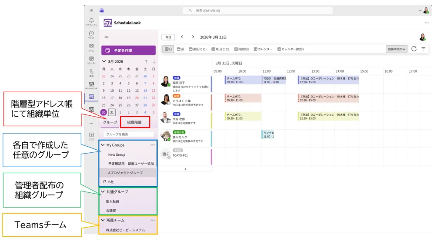Switch to 日 day view

point(168,49)
